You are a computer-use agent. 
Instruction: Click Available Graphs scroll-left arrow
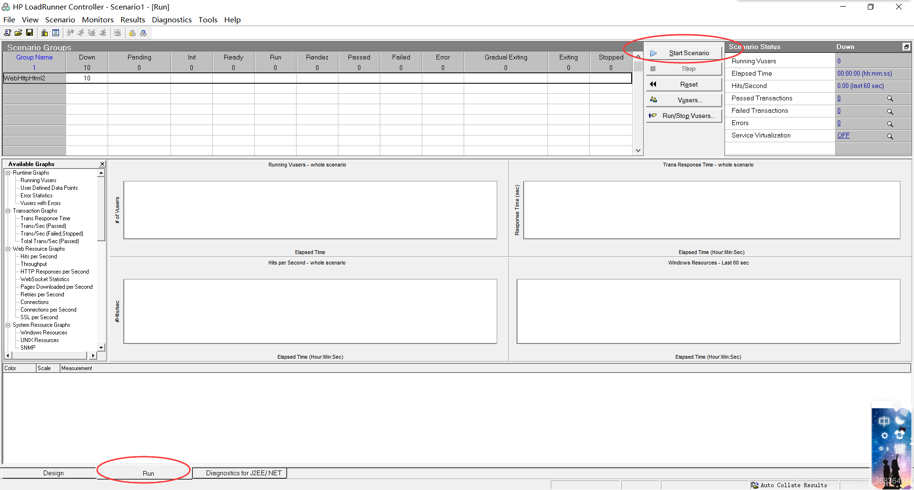pos(7,355)
